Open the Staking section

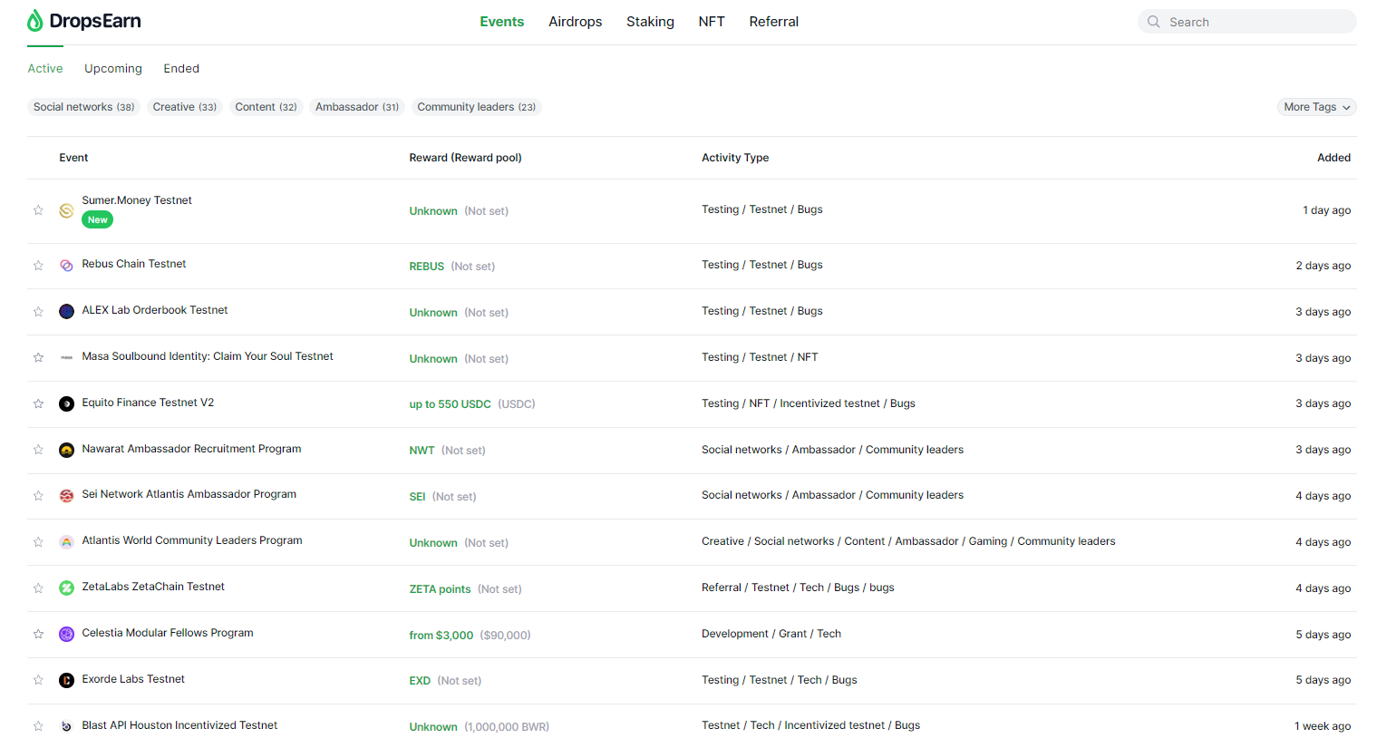pos(650,22)
